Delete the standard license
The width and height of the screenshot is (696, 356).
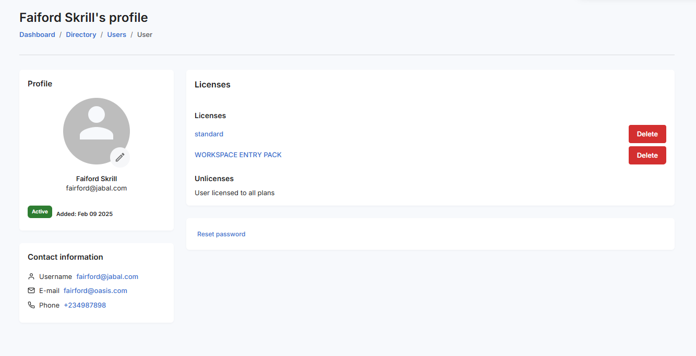[x=647, y=134]
